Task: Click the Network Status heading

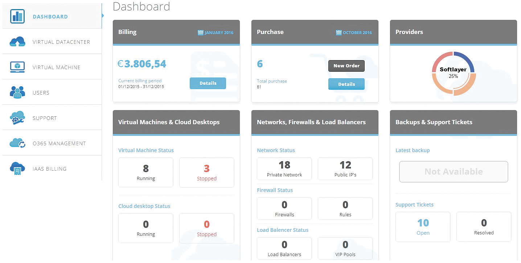Action: coord(276,150)
